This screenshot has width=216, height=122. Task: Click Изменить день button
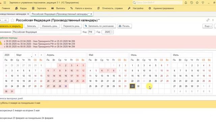click(50, 26)
